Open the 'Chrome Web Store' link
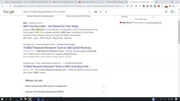Image resolution: width=180 pixels, height=101 pixels. (154, 23)
